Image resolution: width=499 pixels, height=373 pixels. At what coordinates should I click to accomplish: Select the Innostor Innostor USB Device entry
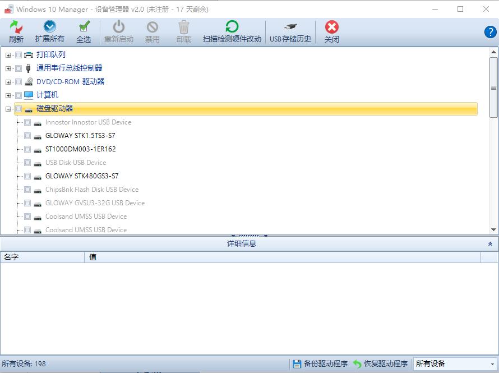pyautogui.click(x=87, y=122)
